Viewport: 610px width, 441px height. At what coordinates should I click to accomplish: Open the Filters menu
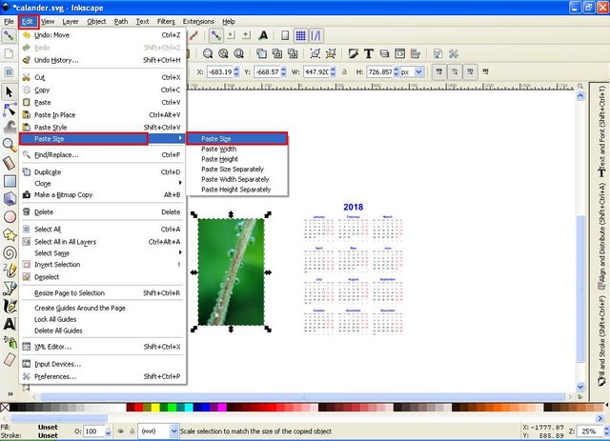pyautogui.click(x=166, y=21)
